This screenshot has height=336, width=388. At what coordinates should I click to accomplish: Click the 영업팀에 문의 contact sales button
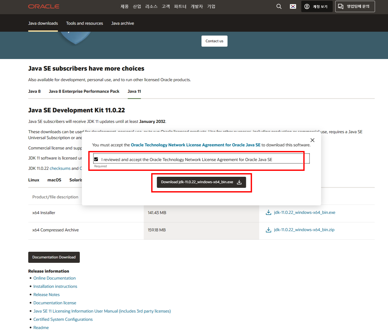(x=355, y=6)
